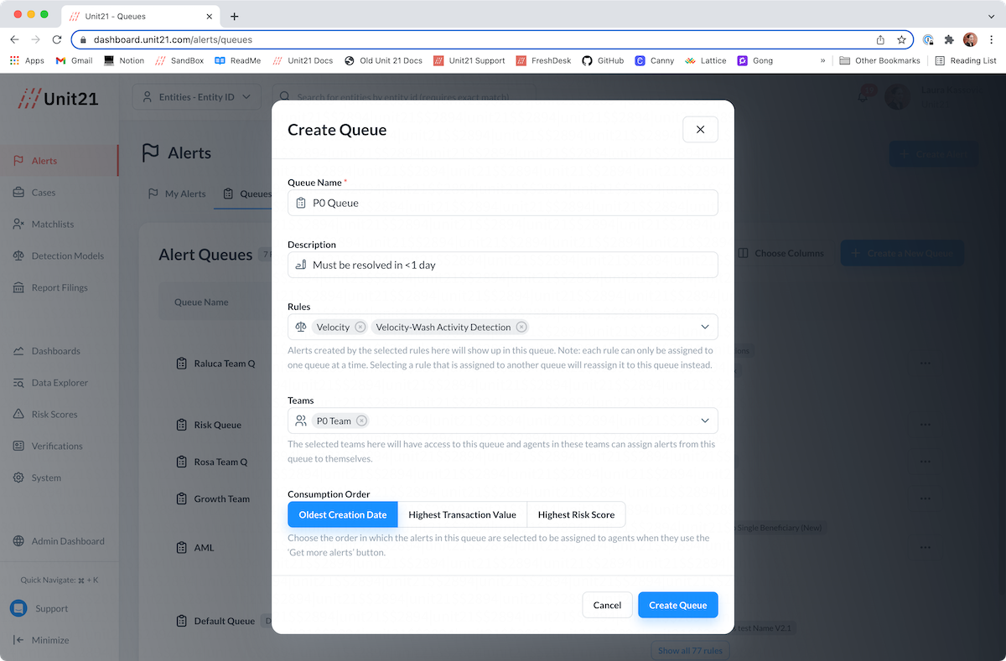Close the Create Queue dialog with X

(x=700, y=129)
